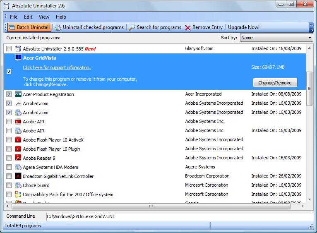
Task: Open the 'Click here for support information' link
Action: pyautogui.click(x=57, y=67)
